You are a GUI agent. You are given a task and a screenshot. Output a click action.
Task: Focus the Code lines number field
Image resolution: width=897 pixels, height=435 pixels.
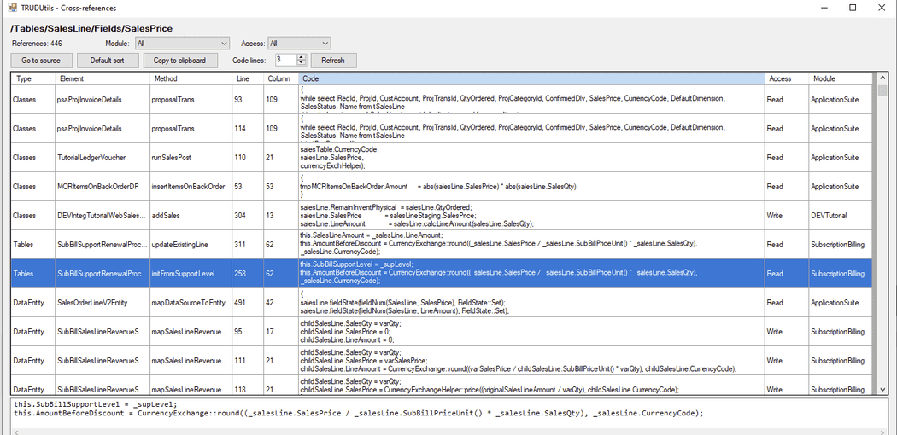285,60
